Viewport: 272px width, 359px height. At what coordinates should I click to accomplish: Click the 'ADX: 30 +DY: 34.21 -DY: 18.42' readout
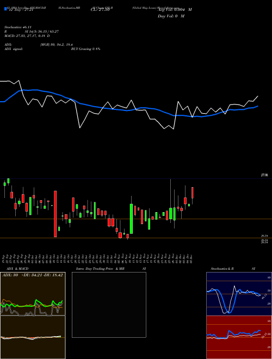[32, 275]
